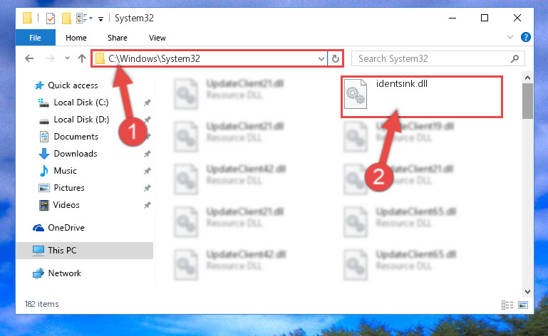Click the vertical scrollbar down arrow
Screen dimensions: 548x336
click(x=528, y=291)
